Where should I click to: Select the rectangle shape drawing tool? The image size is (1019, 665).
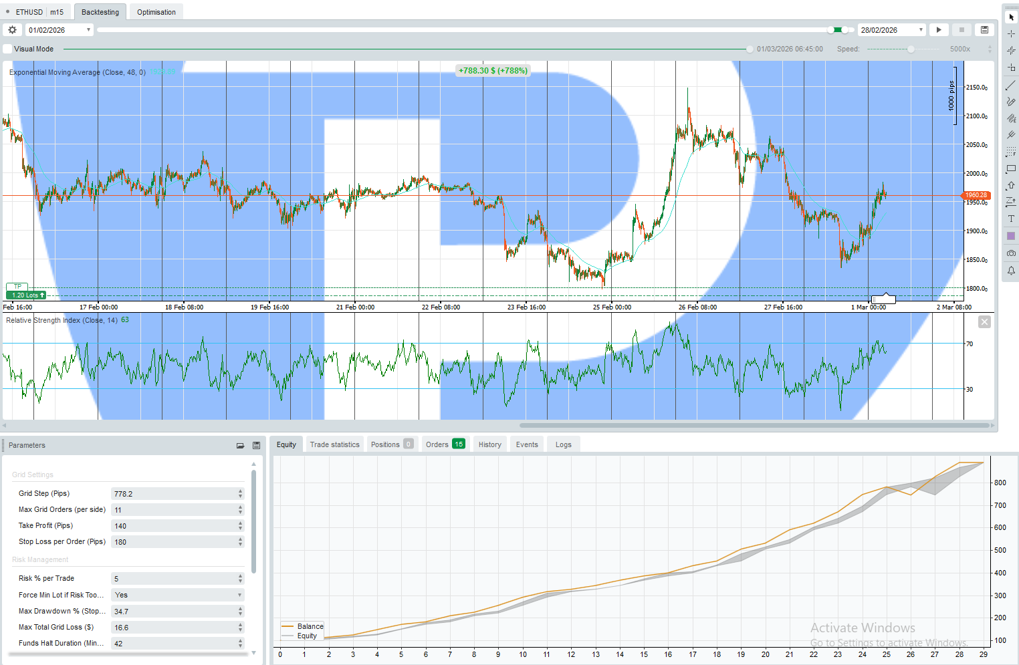[x=1011, y=169]
